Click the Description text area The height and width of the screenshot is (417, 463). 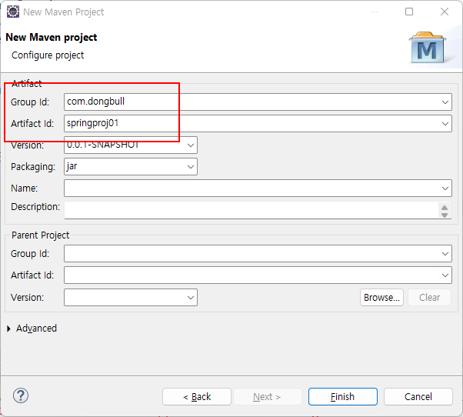pos(251,210)
